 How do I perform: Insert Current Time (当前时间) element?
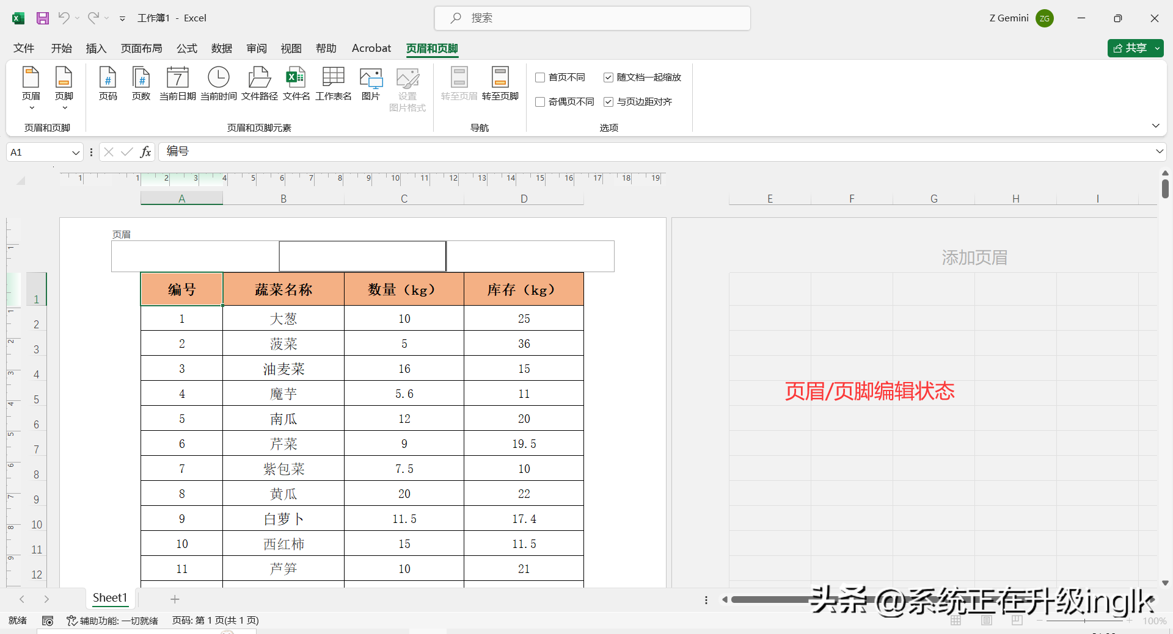pos(219,84)
